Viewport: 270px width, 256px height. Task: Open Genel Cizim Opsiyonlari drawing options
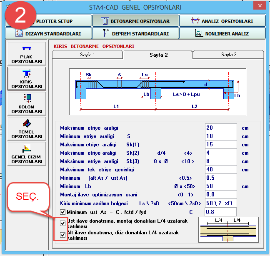tap(27, 154)
